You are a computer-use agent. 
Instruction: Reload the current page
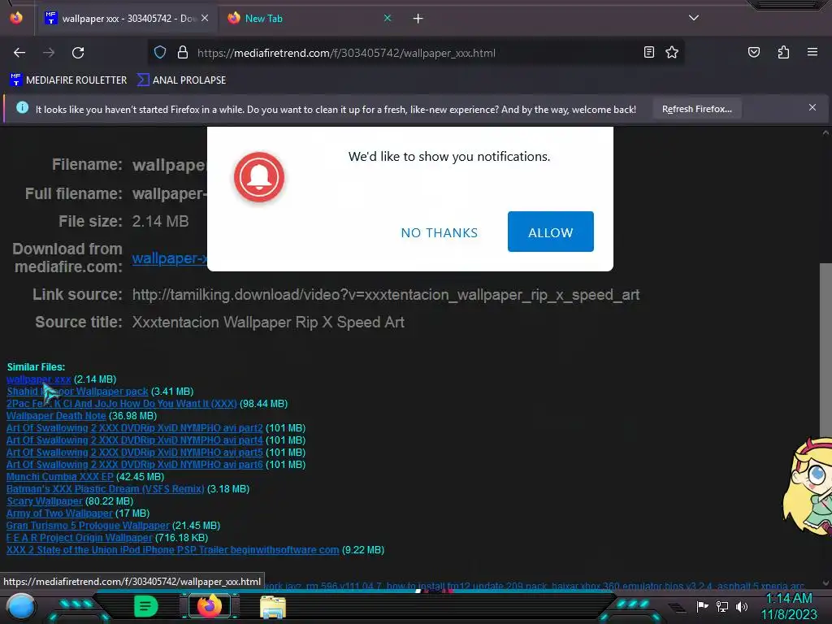tap(78, 53)
